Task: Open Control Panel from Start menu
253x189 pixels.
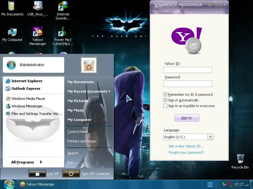Action: [77, 132]
